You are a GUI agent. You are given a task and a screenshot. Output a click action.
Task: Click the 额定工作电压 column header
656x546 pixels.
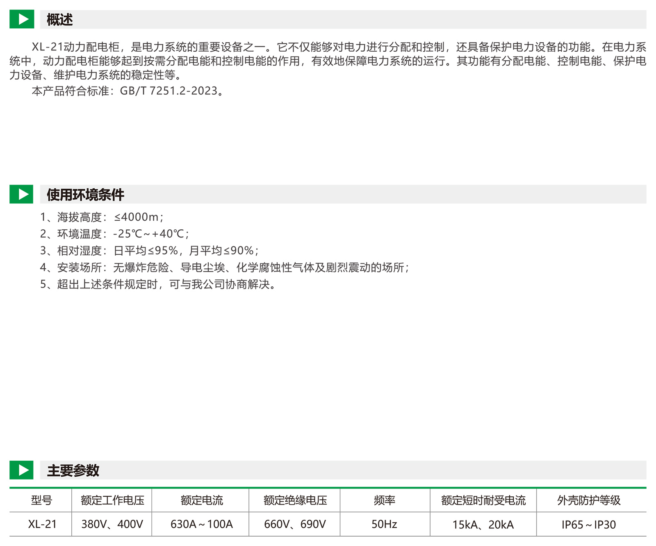pyautogui.click(x=112, y=500)
